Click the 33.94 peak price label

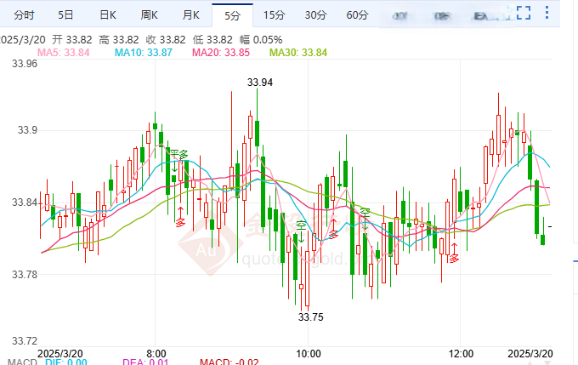point(260,83)
